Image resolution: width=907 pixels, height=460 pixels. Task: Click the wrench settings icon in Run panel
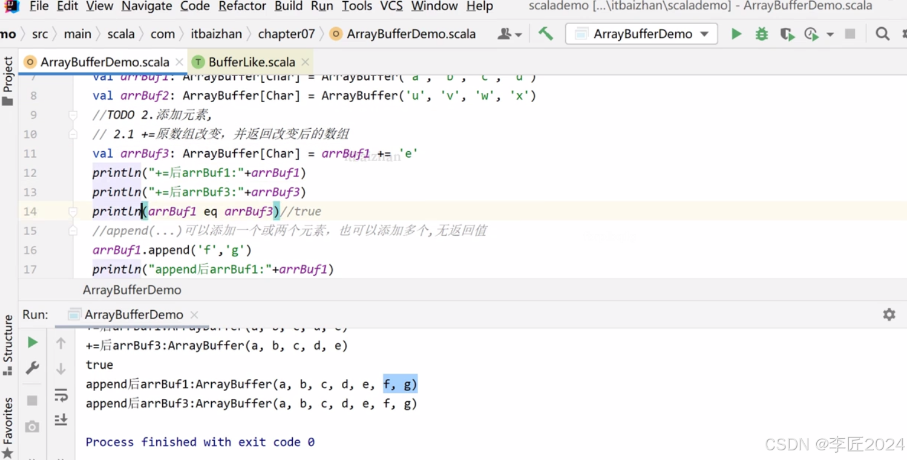click(33, 368)
